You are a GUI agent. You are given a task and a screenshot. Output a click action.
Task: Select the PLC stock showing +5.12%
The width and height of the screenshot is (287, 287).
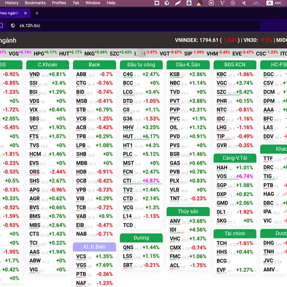[141, 154]
